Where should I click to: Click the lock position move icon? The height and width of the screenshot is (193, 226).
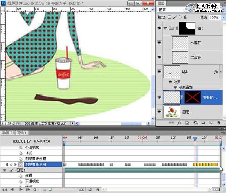tap(180, 17)
